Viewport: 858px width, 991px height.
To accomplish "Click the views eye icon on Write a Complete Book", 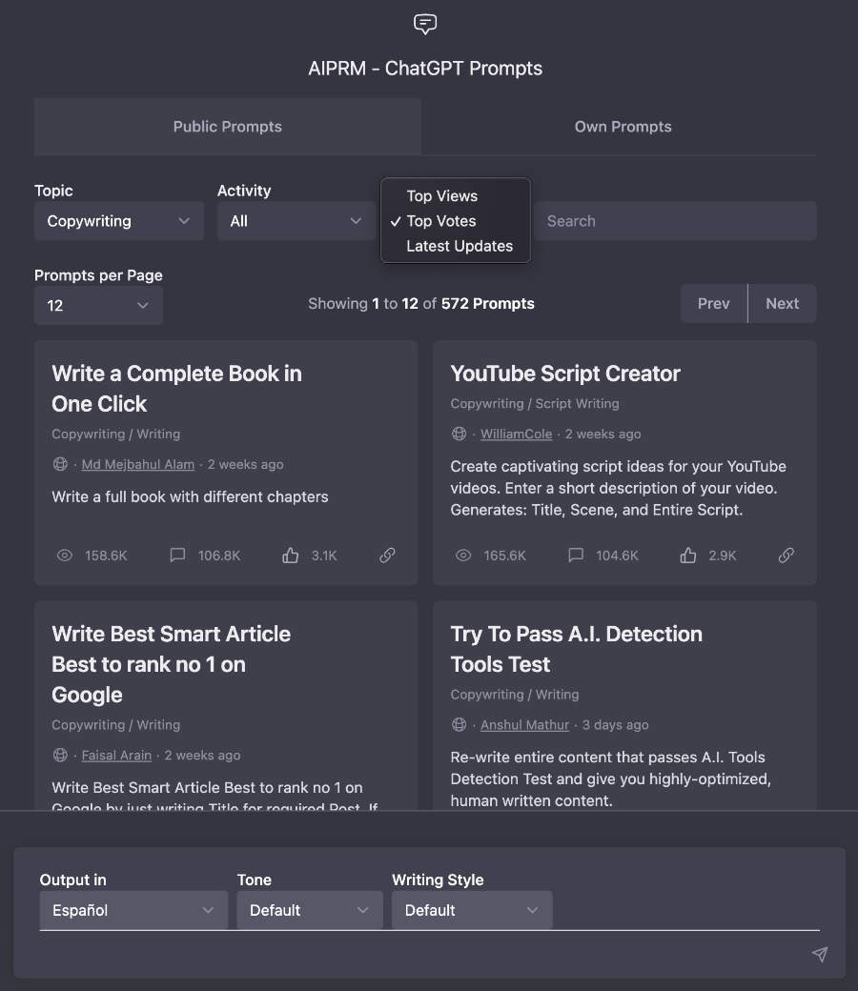I will point(65,555).
